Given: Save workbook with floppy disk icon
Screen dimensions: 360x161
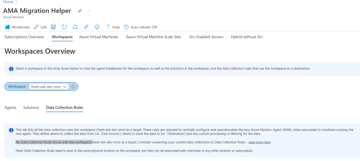Looking at the screenshot, I should (53, 27).
